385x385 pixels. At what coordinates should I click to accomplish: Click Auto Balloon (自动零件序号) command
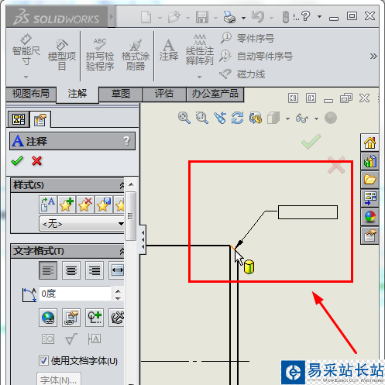coord(256,56)
